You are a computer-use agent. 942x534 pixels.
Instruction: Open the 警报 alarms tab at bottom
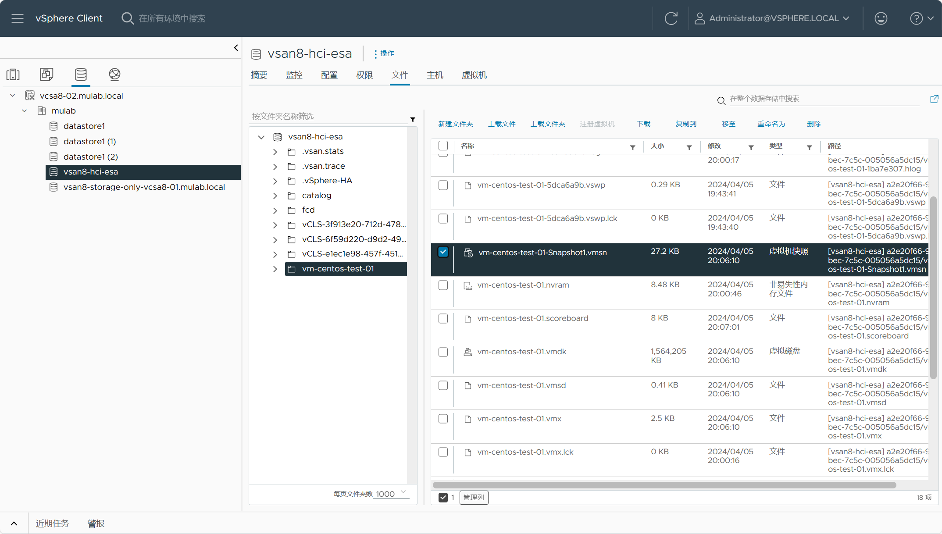coord(96,523)
